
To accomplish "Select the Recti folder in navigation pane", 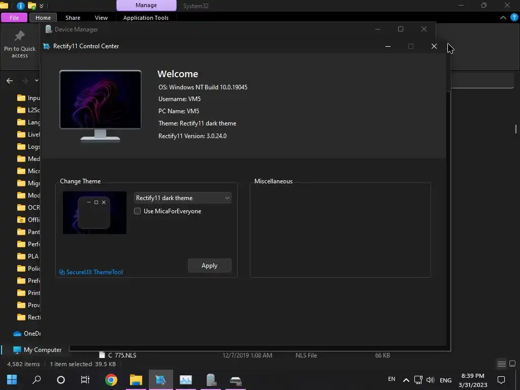I will pyautogui.click(x=28, y=317).
